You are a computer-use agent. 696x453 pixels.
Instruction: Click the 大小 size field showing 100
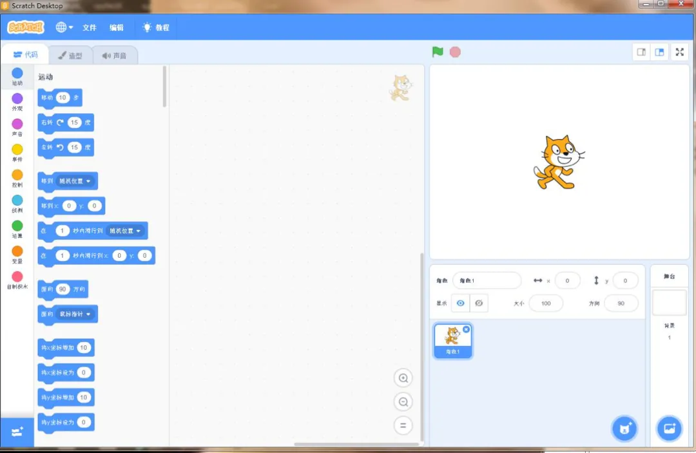[546, 303]
